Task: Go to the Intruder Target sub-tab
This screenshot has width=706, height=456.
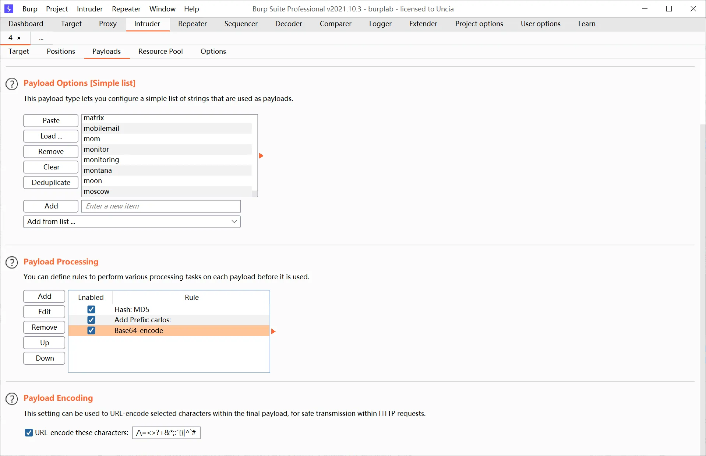Action: 19,51
